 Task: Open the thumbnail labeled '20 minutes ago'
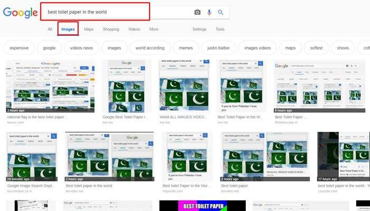32,156
